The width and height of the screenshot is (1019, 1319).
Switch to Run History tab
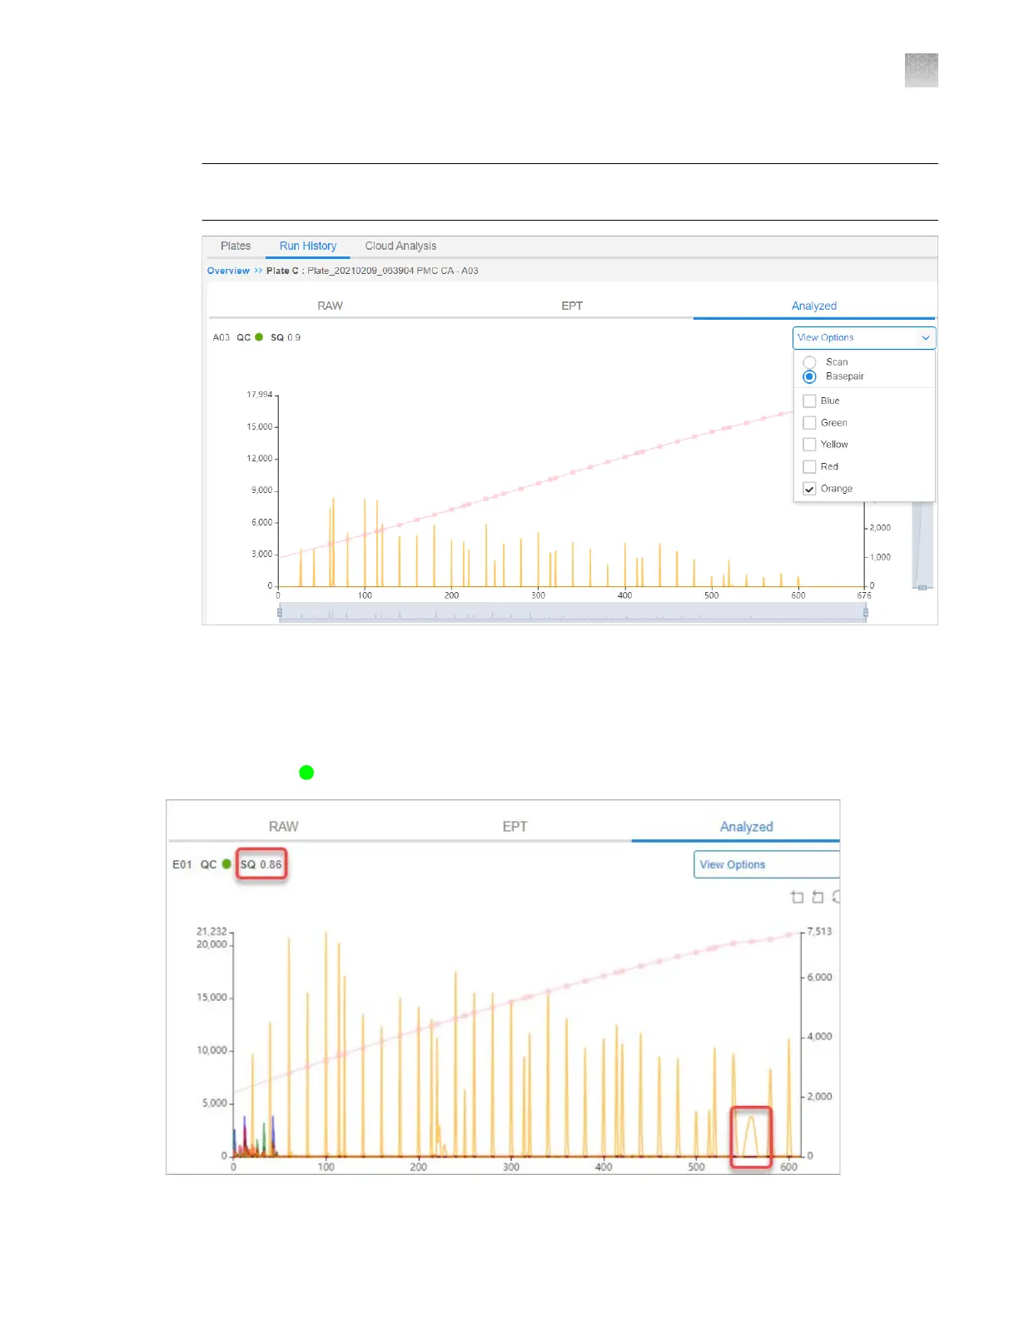click(x=308, y=246)
